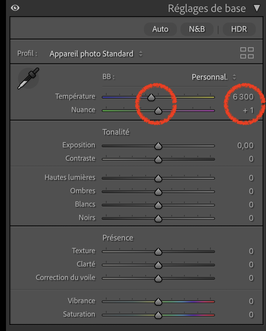Click the Texture slider handle

click(158, 252)
